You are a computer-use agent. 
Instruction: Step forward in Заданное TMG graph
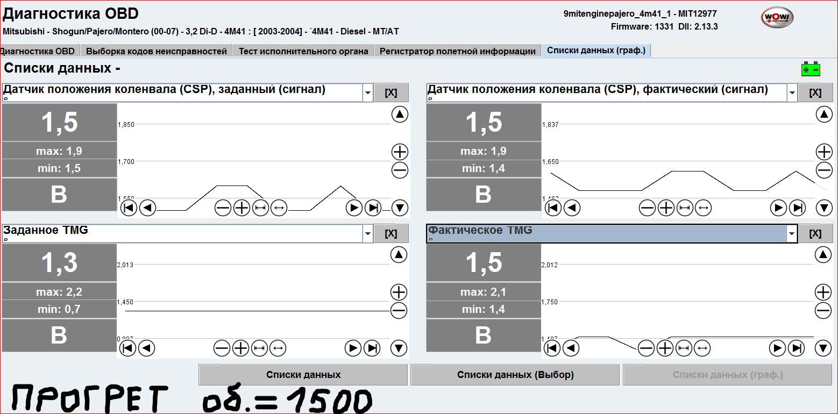(352, 348)
